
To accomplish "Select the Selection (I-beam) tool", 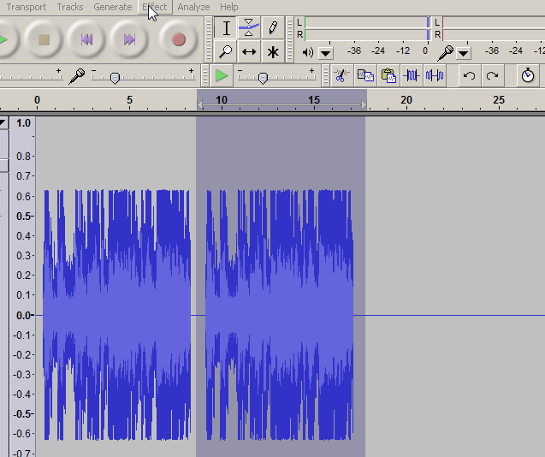I will 226,28.
